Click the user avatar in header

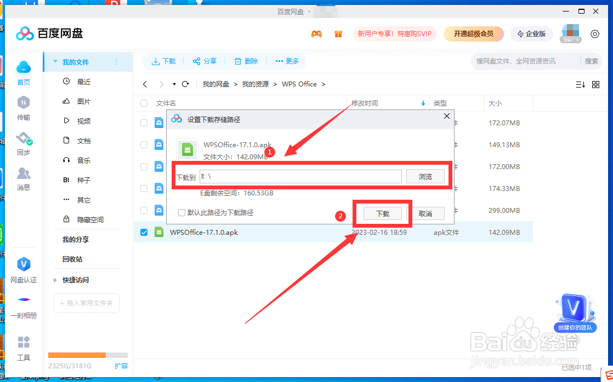[570, 33]
